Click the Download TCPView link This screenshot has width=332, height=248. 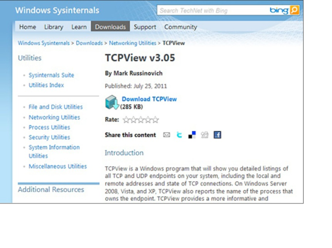click(149, 99)
